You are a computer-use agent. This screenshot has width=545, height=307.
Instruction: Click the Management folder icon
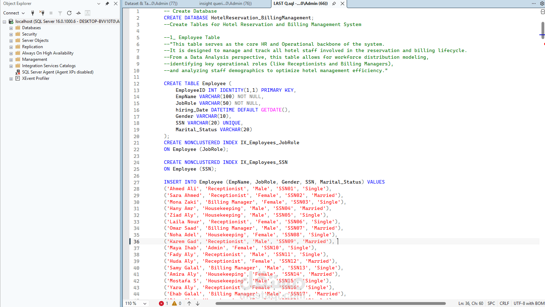[18, 59]
